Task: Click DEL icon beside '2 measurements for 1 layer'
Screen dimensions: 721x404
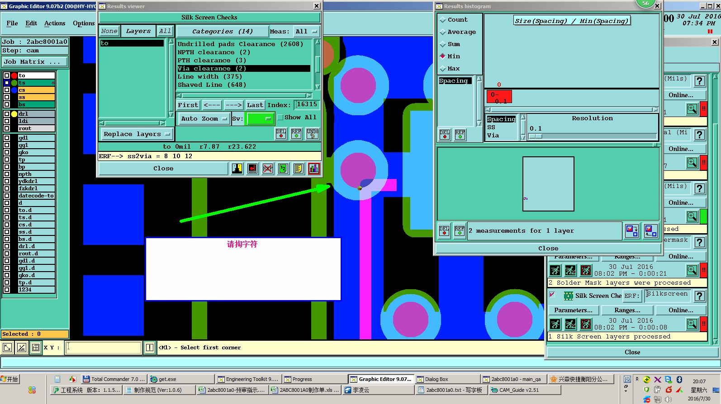Action: [444, 231]
